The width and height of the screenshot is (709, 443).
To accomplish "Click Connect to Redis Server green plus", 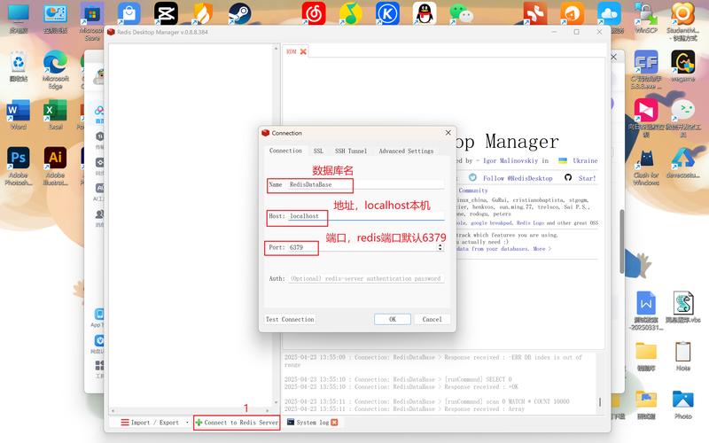I will 237,423.
